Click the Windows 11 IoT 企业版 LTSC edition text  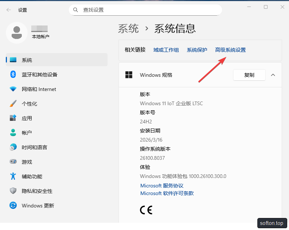point(172,103)
